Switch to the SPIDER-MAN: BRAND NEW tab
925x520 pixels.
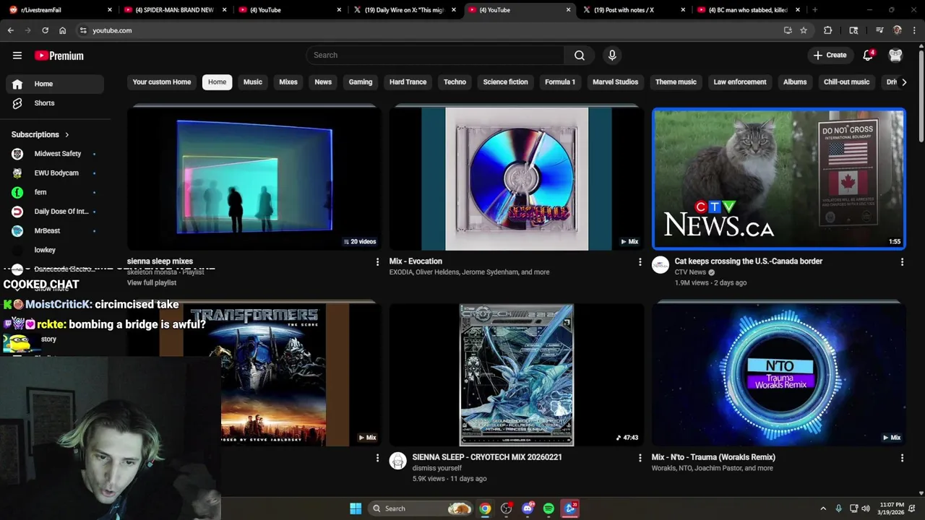[x=174, y=10]
